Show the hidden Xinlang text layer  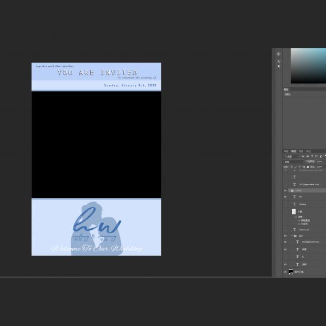click(x=285, y=204)
